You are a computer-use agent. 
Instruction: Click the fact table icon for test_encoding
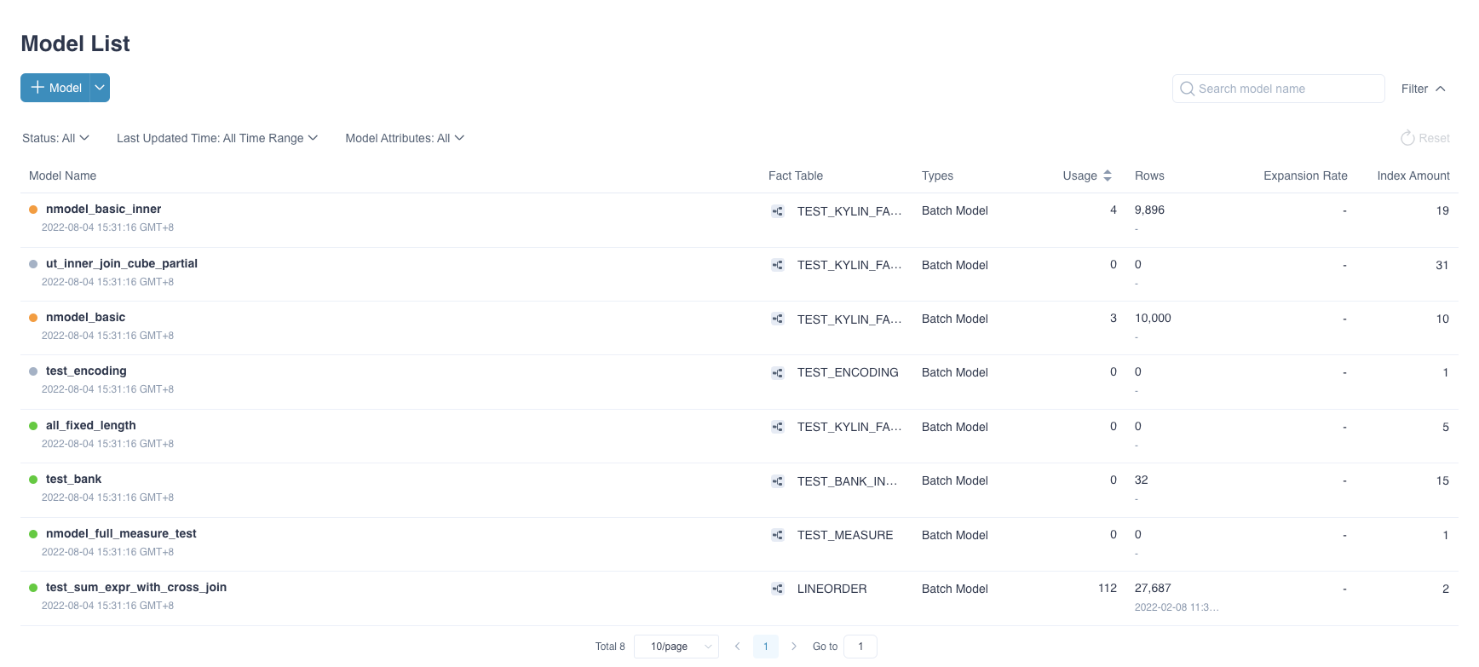(x=777, y=373)
